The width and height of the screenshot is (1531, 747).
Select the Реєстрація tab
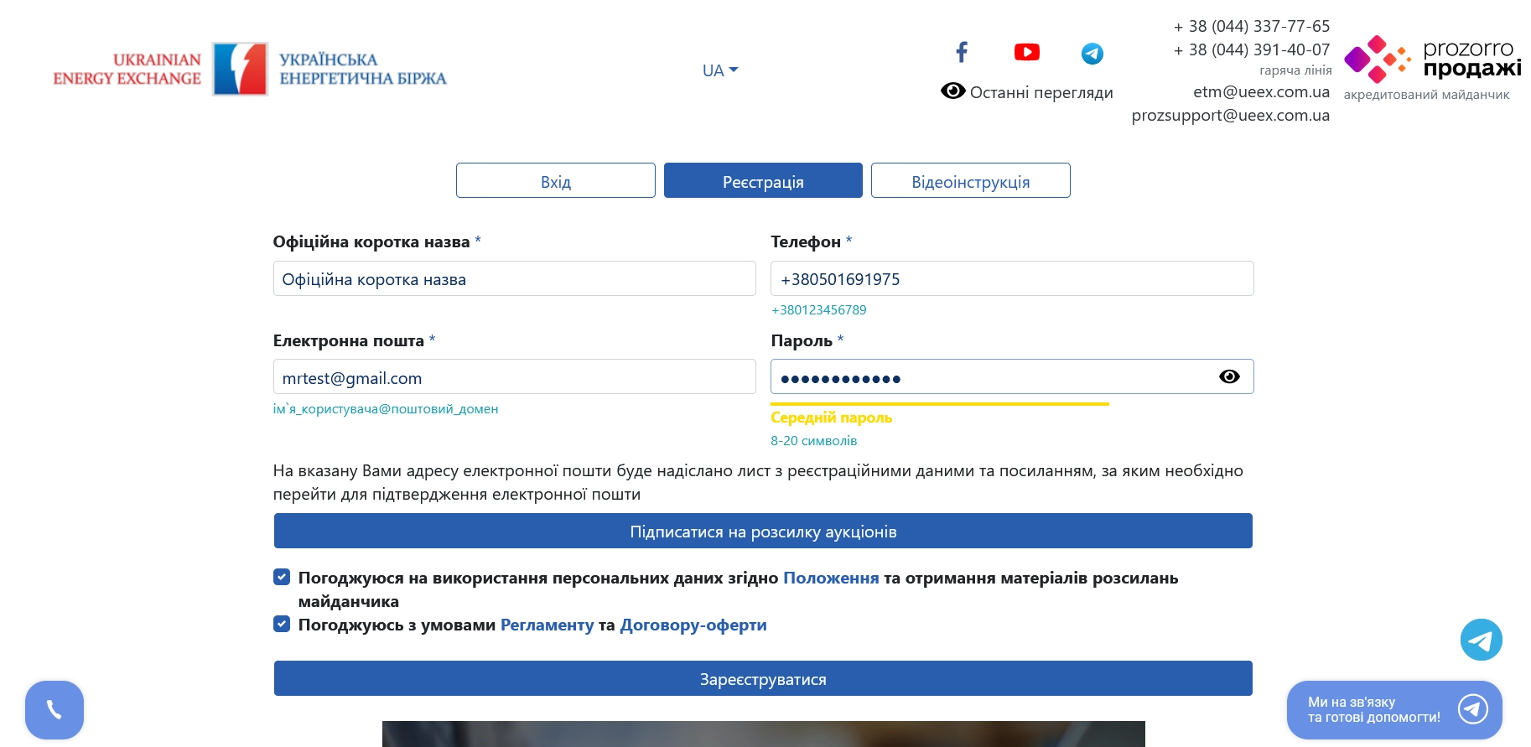[763, 180]
